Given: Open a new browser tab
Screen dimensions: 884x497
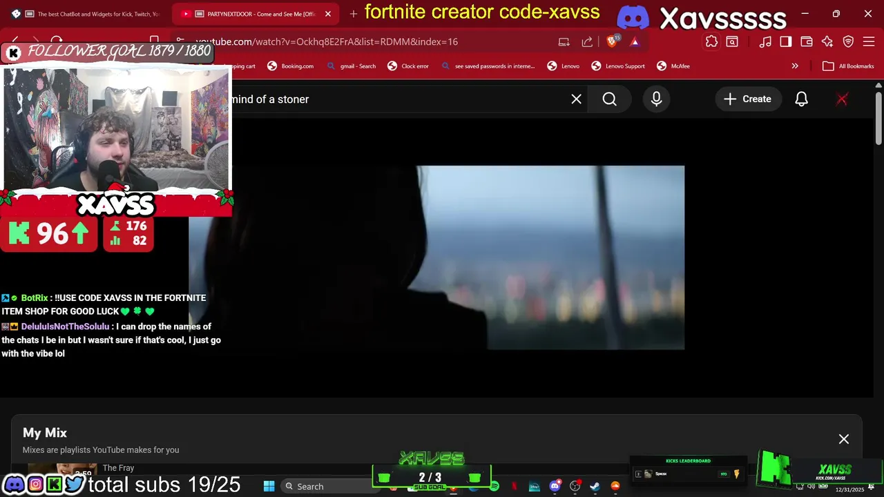Looking at the screenshot, I should pos(354,14).
